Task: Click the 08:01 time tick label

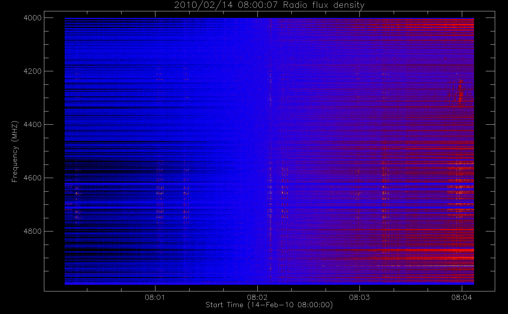Action: click(155, 297)
